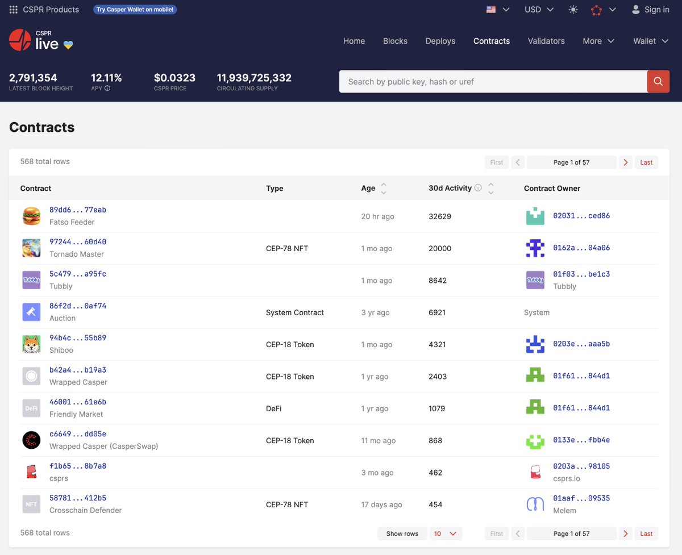Screen dimensions: 682x555
Task: Click the top previous page arrow
Action: pyautogui.click(x=518, y=162)
